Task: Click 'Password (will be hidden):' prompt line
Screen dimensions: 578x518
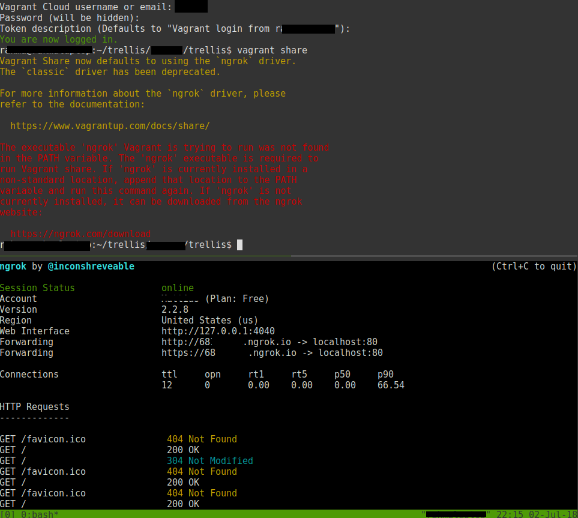Action: 70,18
